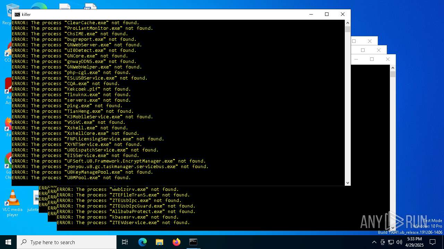The height and width of the screenshot is (249, 444).
Task: Click the "UFSoft.U8.Framework.EncryptManager.exe" line
Action: 109,161
